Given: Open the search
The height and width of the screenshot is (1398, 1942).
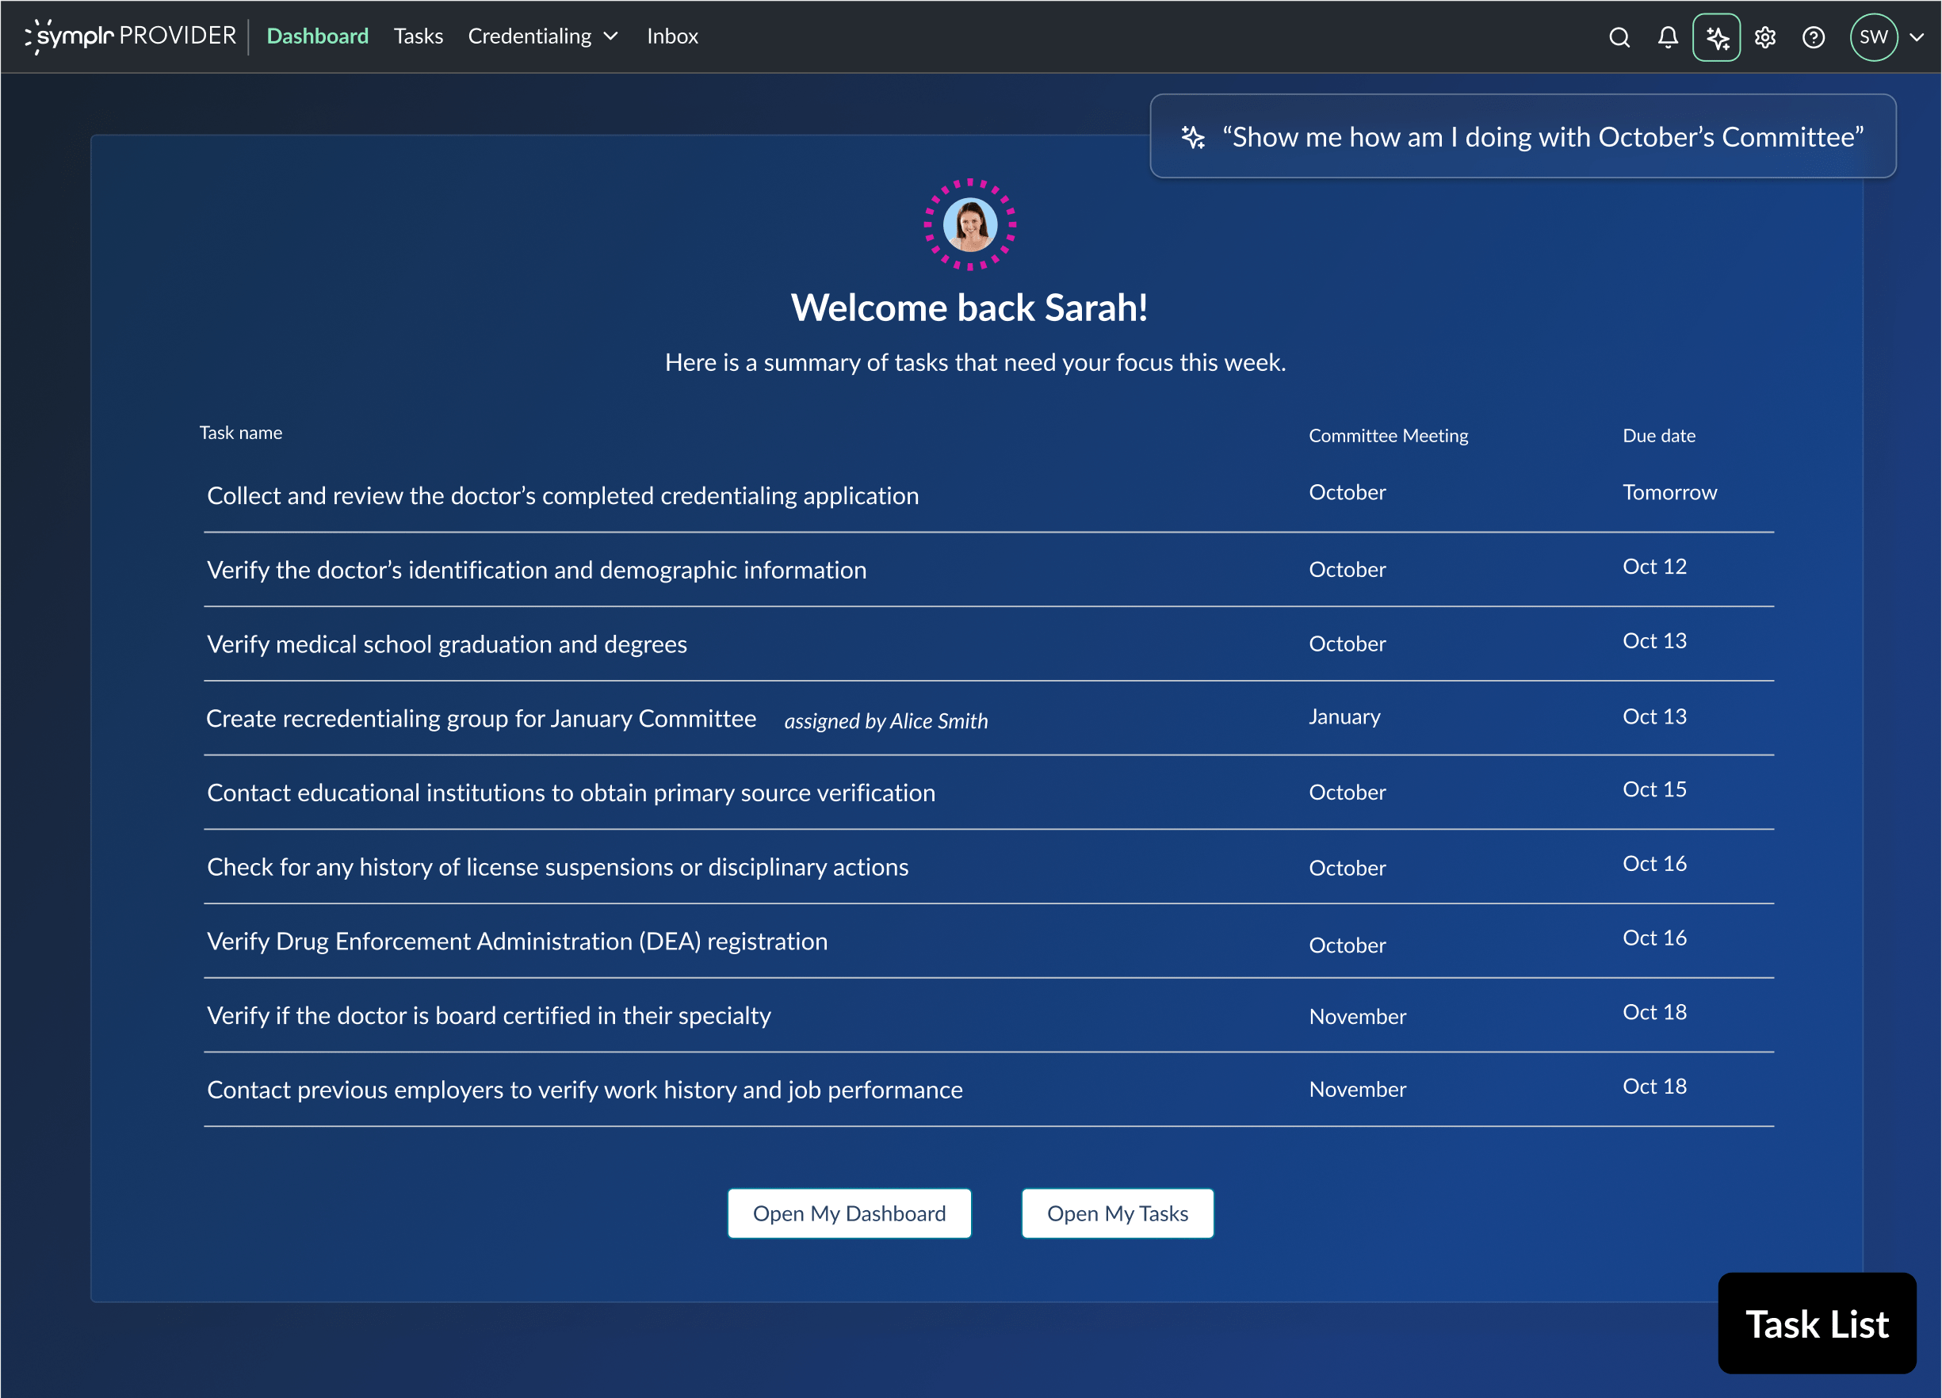Looking at the screenshot, I should 1619,36.
